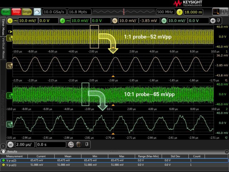Click the horizontal markers grid icon
Image resolution: width=229 pixels, height=172 pixels.
79,145
